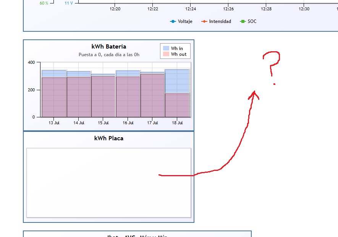Click the empty kWh Placa chart area
The height and width of the screenshot is (237, 338).
coord(108,183)
